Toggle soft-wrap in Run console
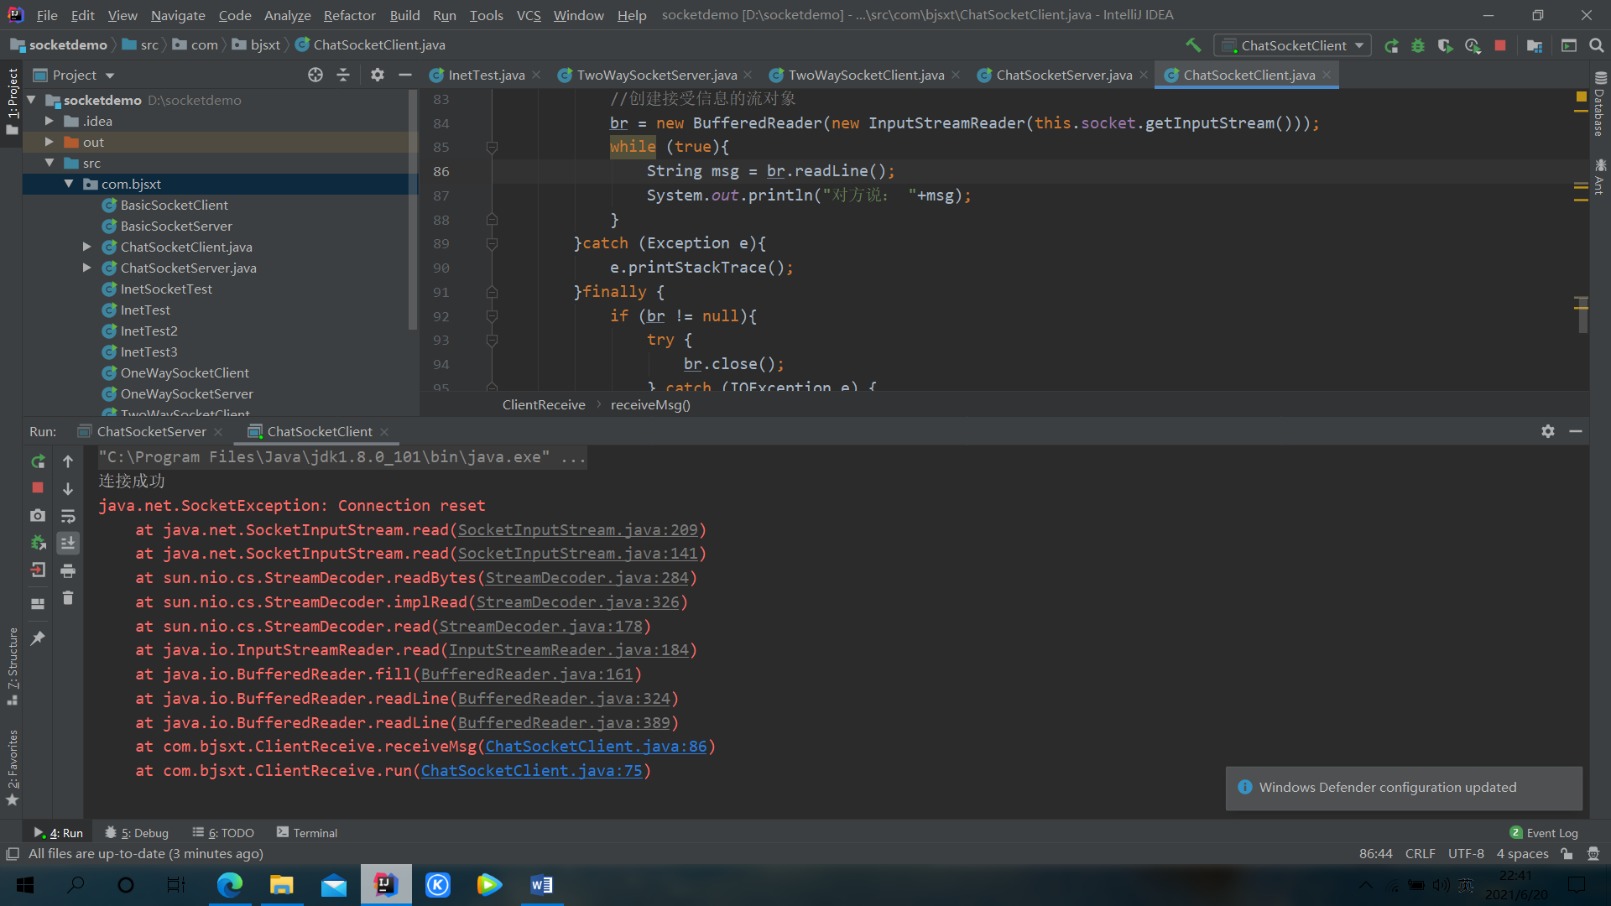The width and height of the screenshot is (1611, 906). pyautogui.click(x=68, y=516)
